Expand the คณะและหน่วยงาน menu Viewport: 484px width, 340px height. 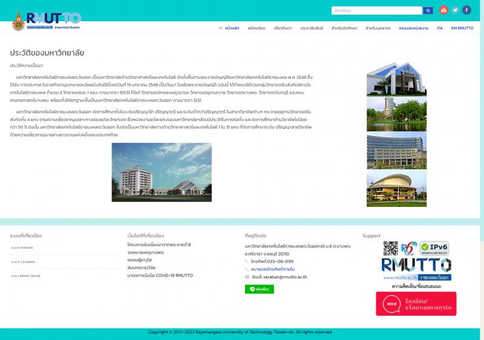click(x=413, y=28)
